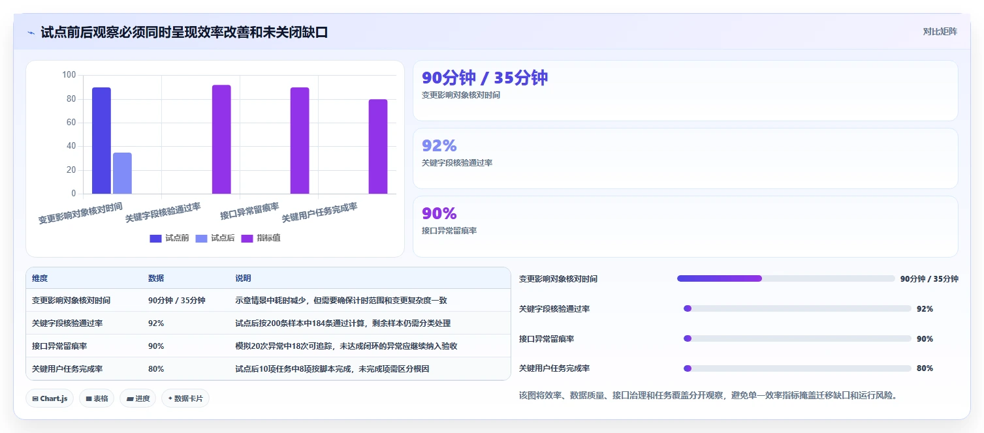Screen dimensions: 984x433
Task: Click description starting 试点后按200条样本
Action: point(343,323)
